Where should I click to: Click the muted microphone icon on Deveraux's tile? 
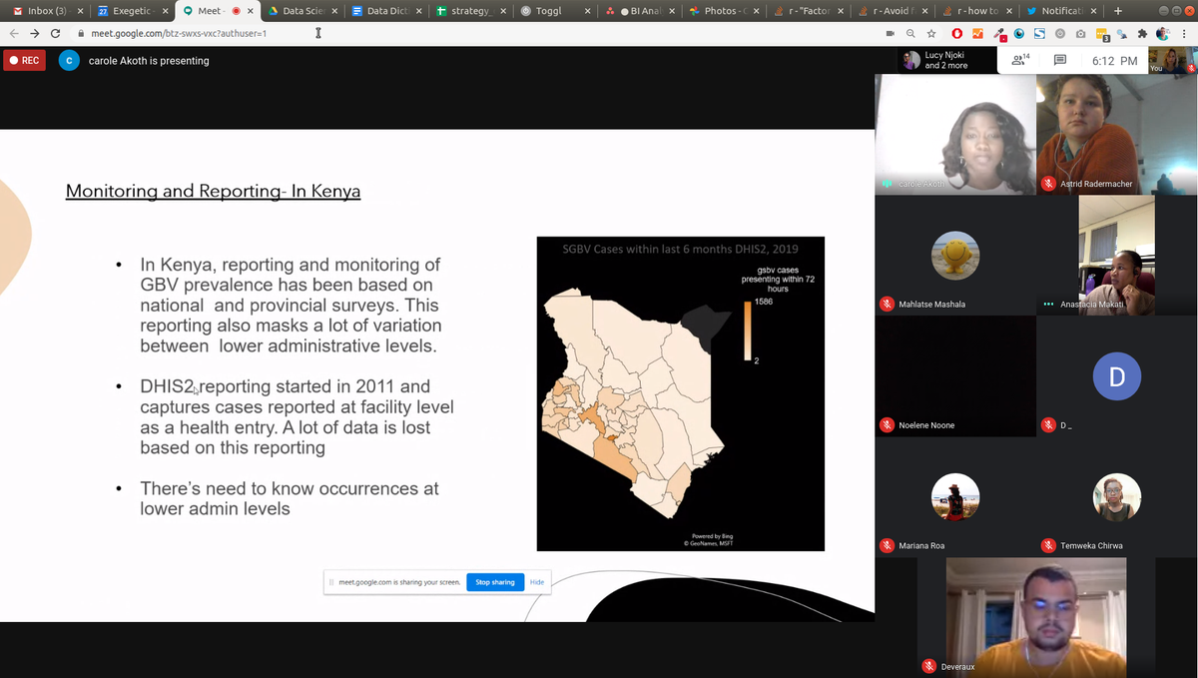coord(928,666)
